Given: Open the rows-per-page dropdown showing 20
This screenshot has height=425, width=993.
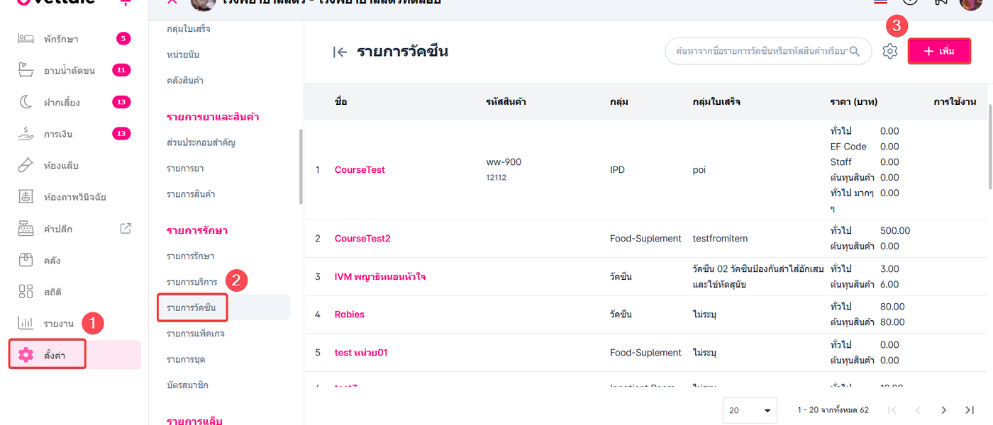Looking at the screenshot, I should 750,410.
